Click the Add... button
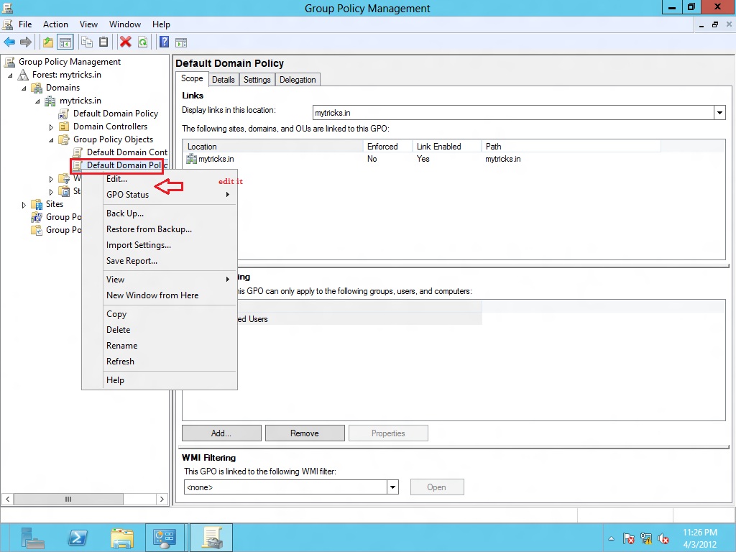 [221, 433]
